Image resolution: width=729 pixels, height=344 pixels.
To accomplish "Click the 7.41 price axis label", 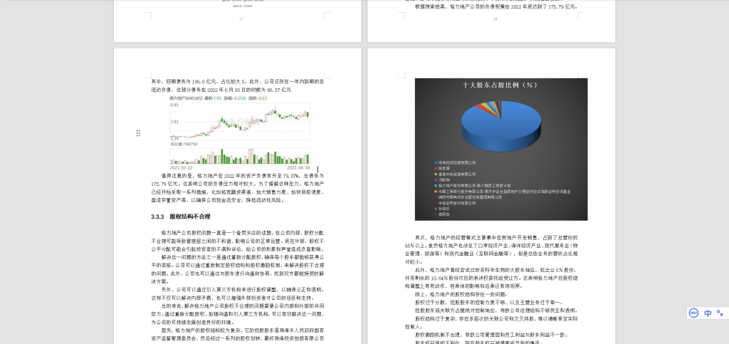I will (x=174, y=122).
